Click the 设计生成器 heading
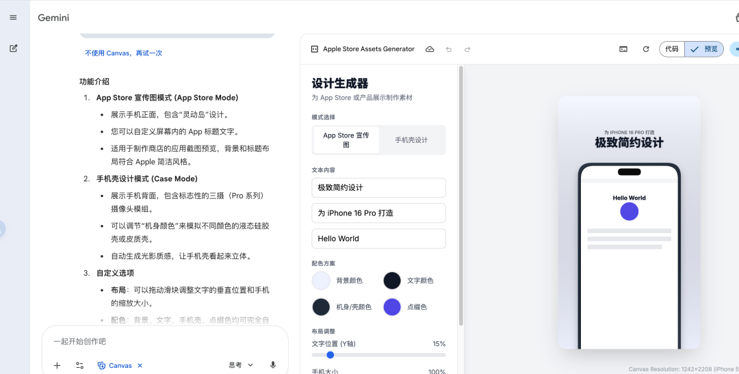739x374 pixels. [340, 83]
